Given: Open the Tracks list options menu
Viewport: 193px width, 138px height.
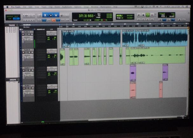Looking at the screenshot, I should [x=17, y=25].
